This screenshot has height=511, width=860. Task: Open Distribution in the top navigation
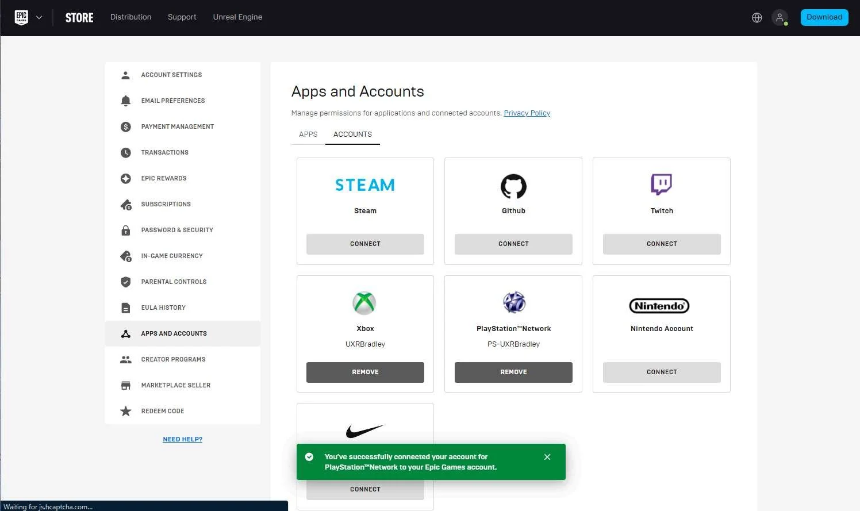pos(131,17)
